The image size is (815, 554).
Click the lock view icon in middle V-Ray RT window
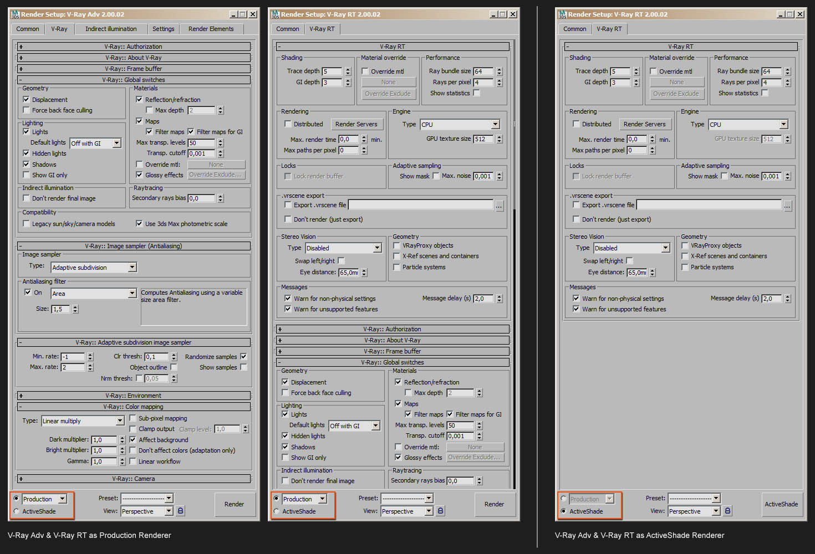440,511
